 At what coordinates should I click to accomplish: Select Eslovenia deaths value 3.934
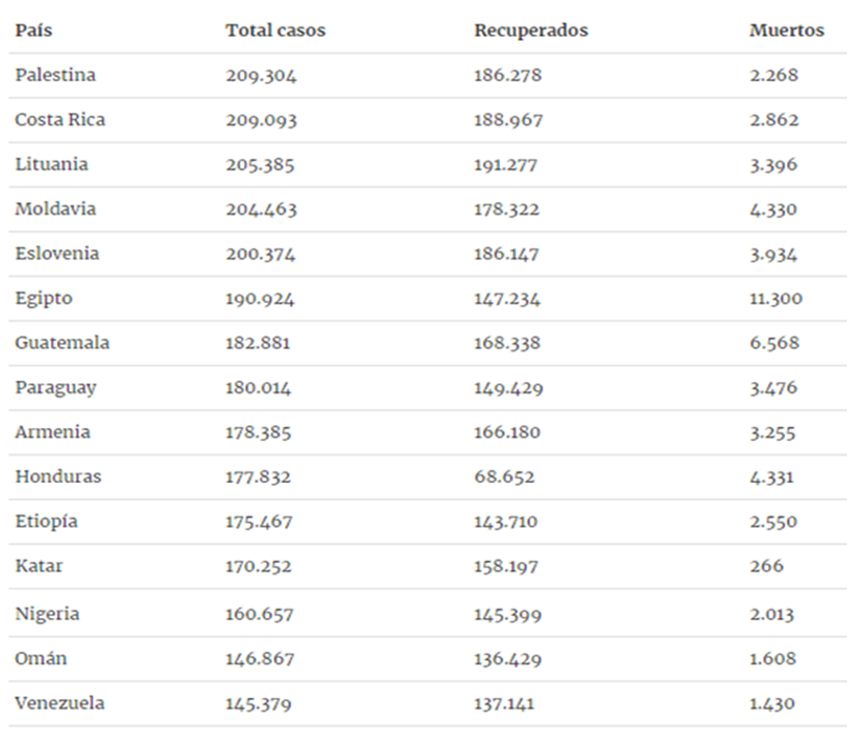point(773,254)
